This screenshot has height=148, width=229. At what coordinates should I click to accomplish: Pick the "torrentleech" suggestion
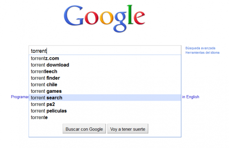point(105,72)
